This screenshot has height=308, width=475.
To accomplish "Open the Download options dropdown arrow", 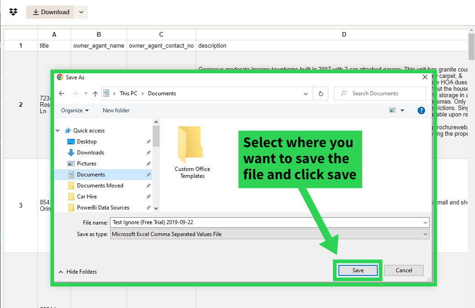I will point(81,12).
